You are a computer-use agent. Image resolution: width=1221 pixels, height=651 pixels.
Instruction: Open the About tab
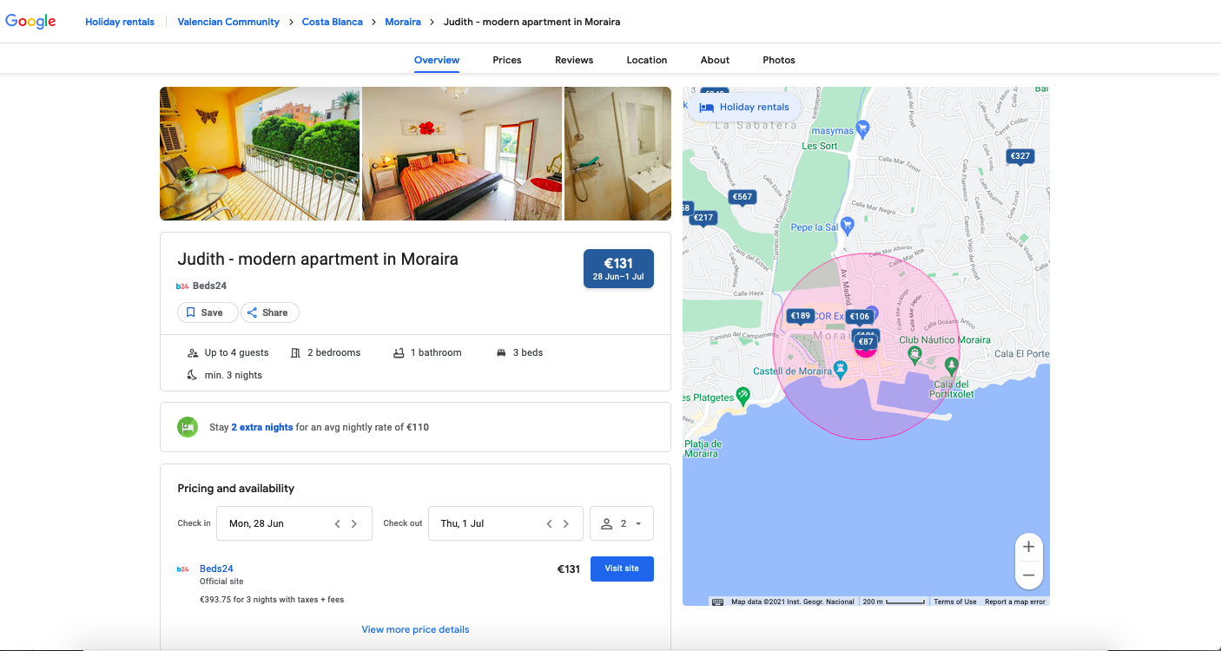tap(715, 60)
